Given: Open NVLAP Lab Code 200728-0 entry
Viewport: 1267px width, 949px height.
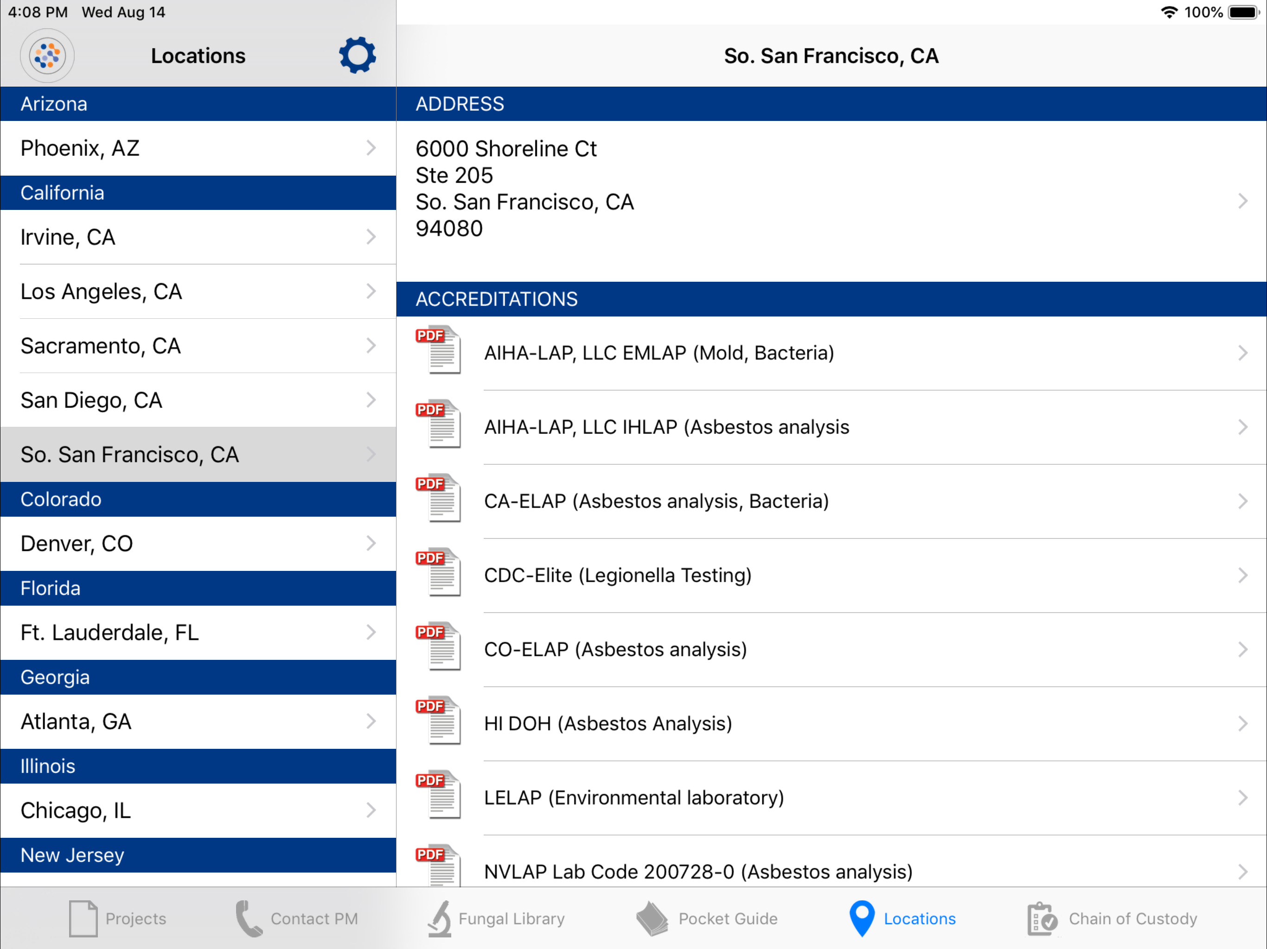Looking at the screenshot, I should [831, 861].
